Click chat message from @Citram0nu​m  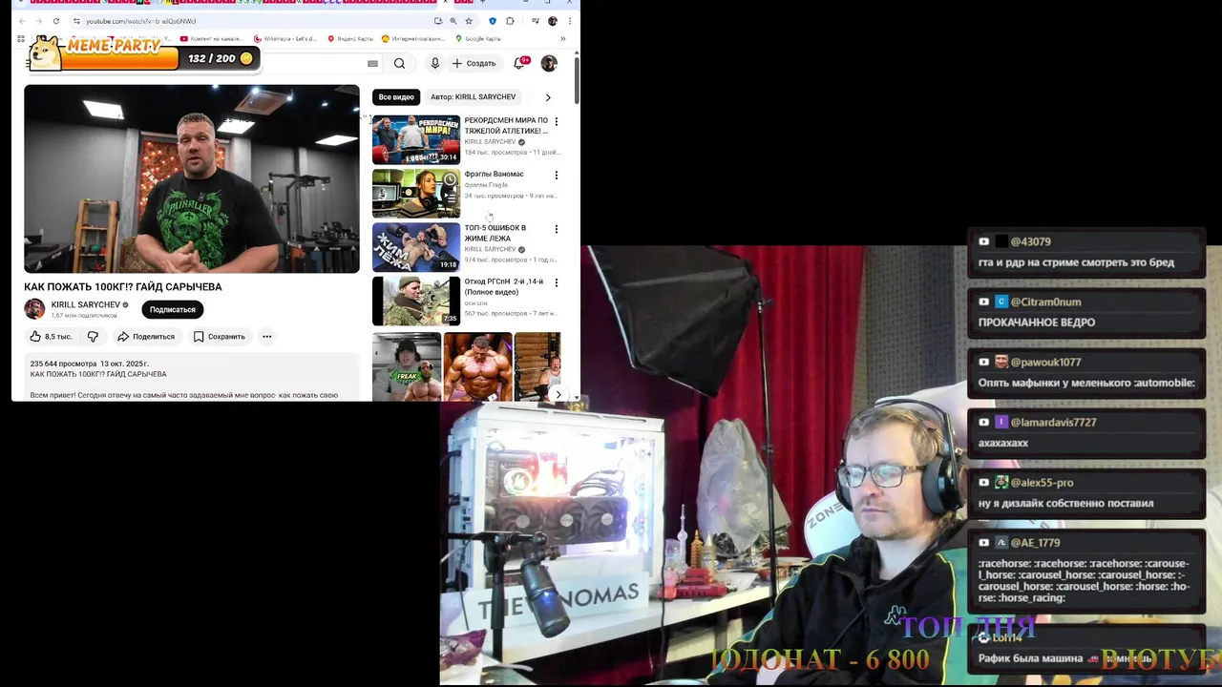(1087, 312)
